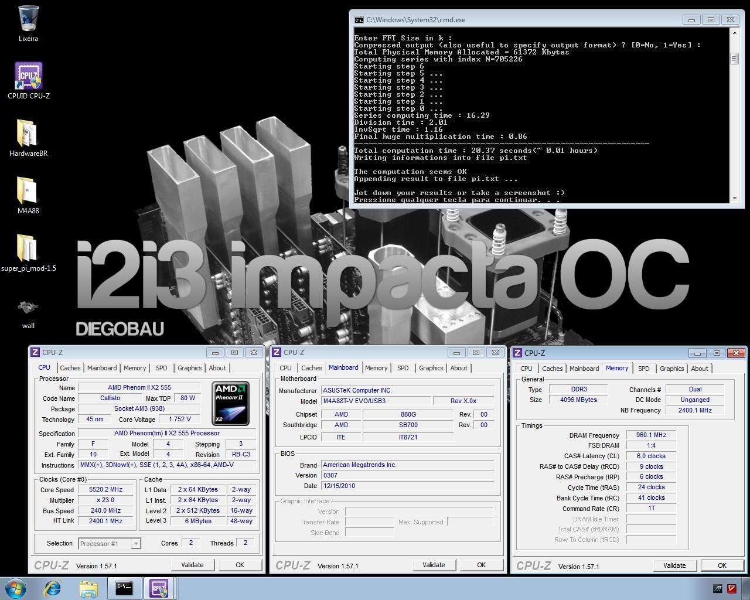750x600 pixels.
Task: Open Graphics tab in left CPU-Z window
Action: pos(190,368)
